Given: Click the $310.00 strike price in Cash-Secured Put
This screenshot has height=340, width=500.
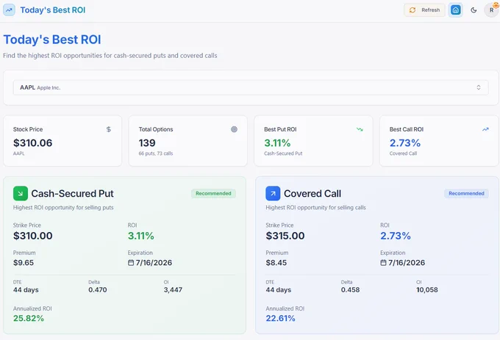Looking at the screenshot, I should [x=33, y=236].
